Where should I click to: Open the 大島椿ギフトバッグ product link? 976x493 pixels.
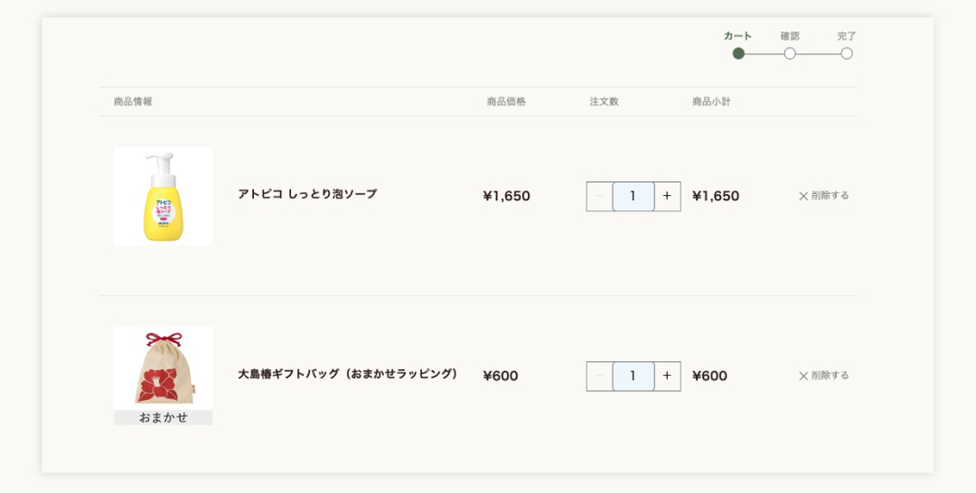(348, 374)
